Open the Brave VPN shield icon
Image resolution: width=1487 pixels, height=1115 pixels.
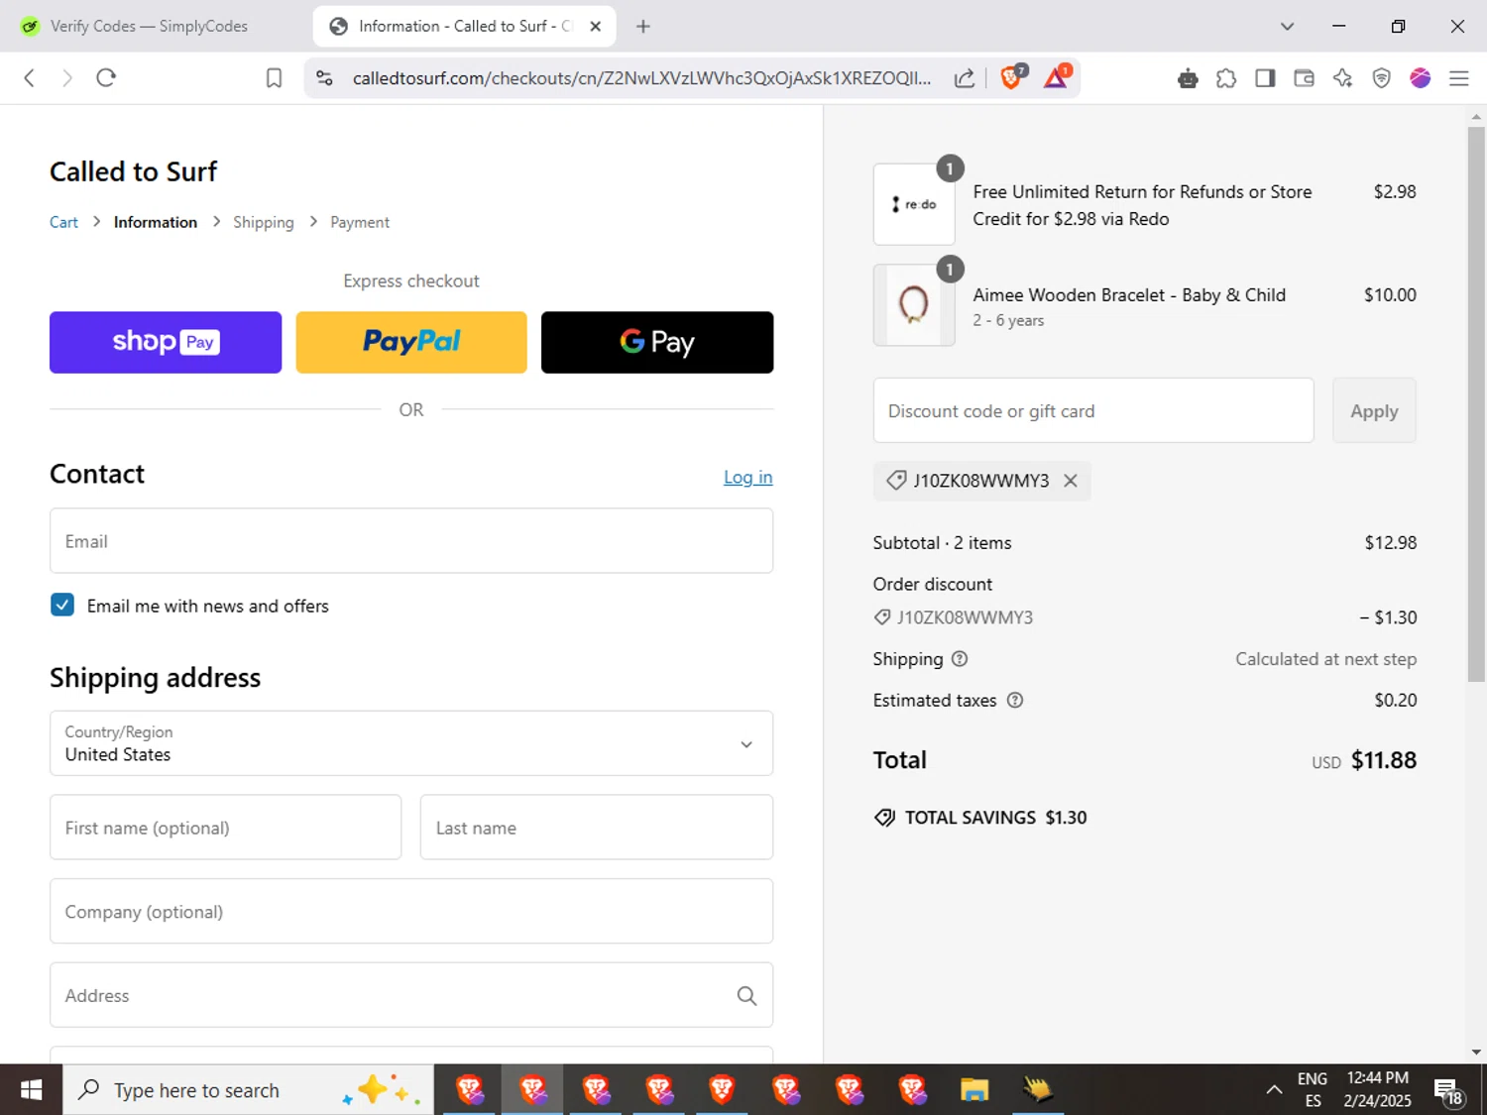click(x=1381, y=78)
